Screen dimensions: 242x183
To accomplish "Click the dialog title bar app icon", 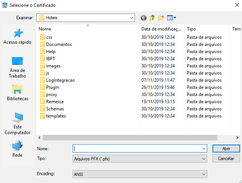I will [x=5, y=5].
